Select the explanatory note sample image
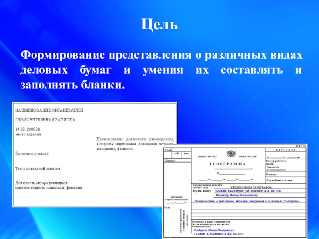The image size is (319, 239). coord(95,155)
